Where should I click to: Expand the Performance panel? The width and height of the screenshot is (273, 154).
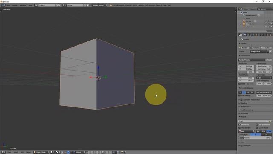click(244, 107)
